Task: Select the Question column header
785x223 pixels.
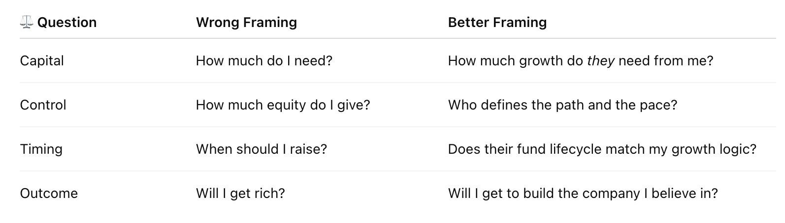Action: (67, 23)
